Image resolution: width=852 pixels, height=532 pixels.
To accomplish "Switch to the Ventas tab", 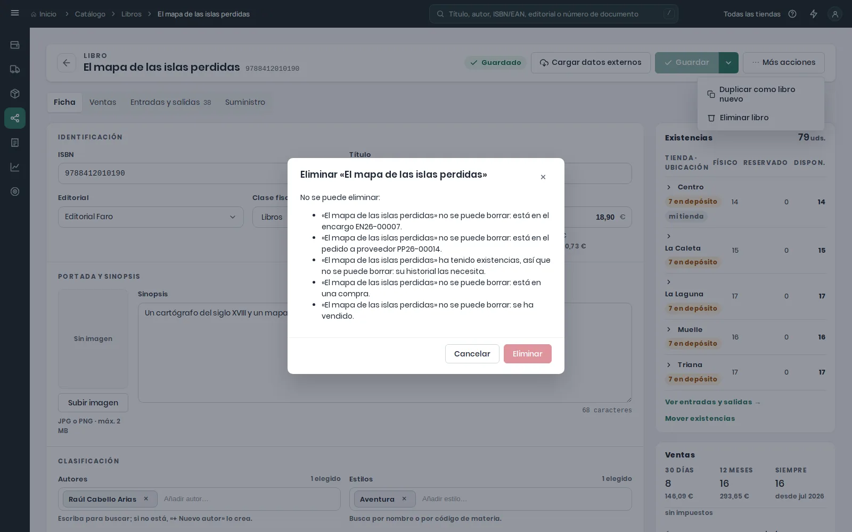I will pyautogui.click(x=103, y=102).
